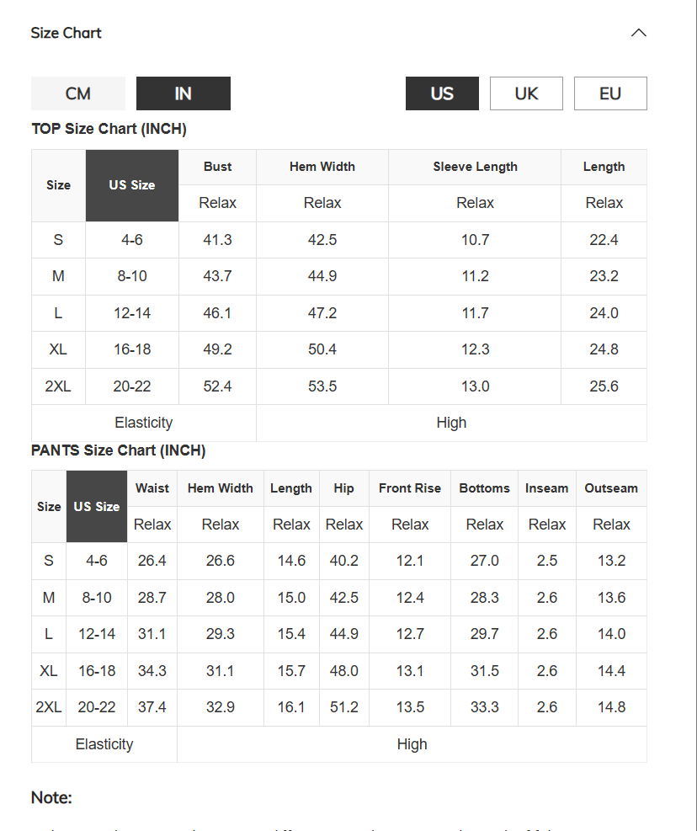Switch sizing region to UK

point(526,93)
